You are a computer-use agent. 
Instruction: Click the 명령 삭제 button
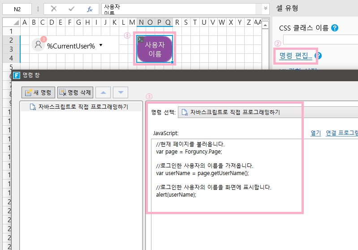point(75,93)
